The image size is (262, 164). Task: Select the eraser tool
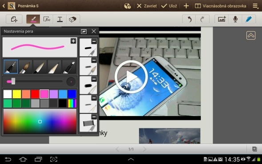(x=73, y=19)
